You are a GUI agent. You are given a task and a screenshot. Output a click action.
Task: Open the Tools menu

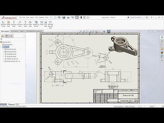[x=36, y=17]
